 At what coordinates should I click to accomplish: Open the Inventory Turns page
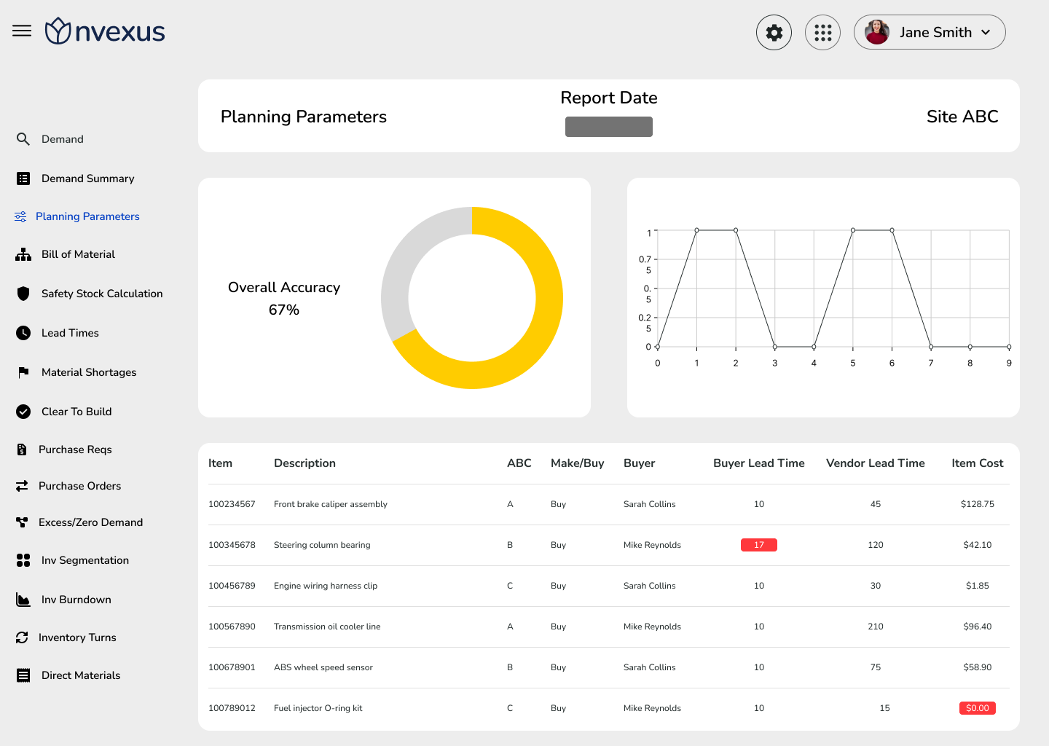click(77, 637)
